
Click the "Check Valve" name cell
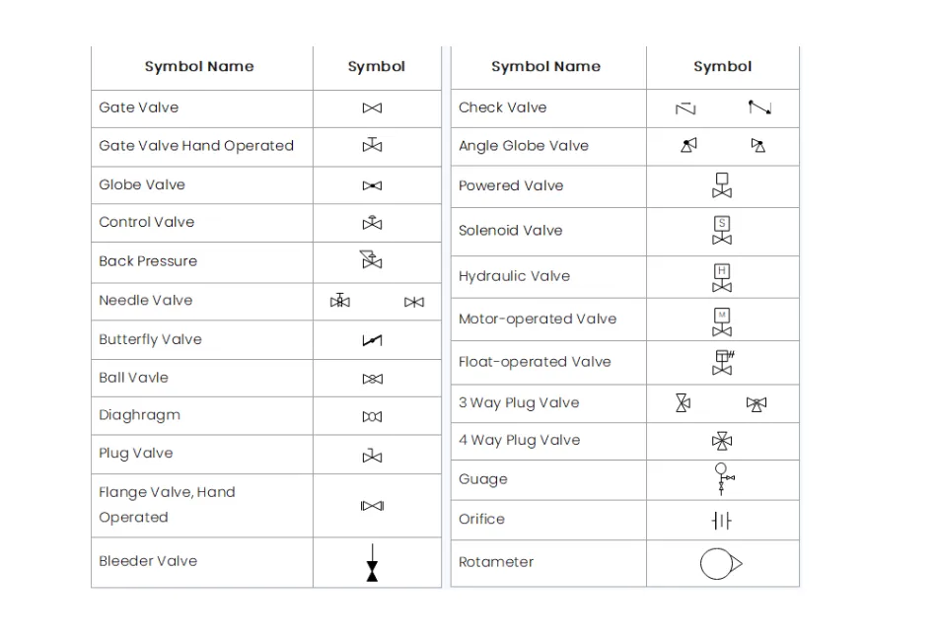click(x=502, y=107)
